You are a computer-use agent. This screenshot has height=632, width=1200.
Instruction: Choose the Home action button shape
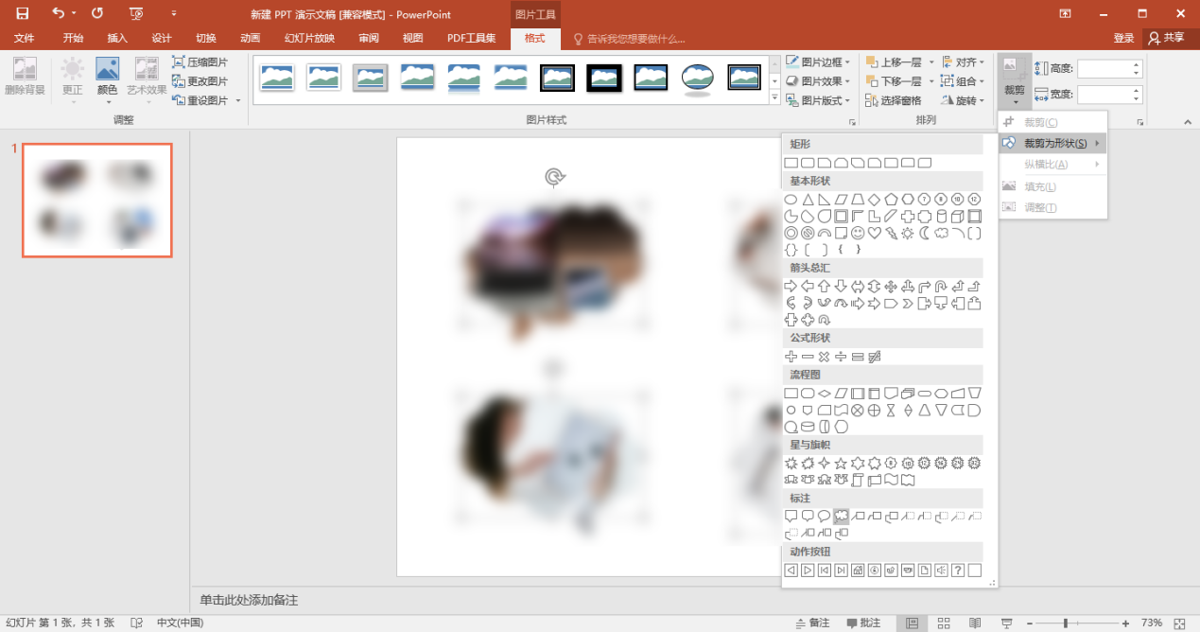coord(858,570)
